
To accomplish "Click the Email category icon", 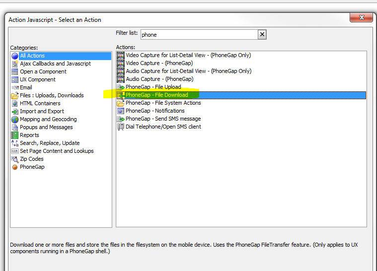I will coord(15,87).
